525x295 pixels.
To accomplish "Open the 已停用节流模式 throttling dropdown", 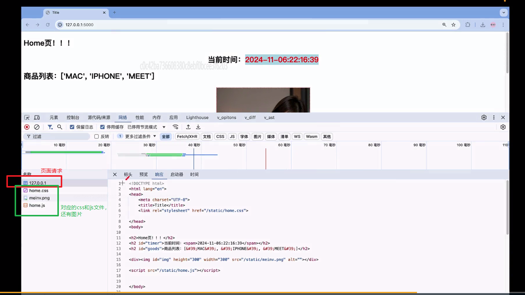I will point(146,127).
